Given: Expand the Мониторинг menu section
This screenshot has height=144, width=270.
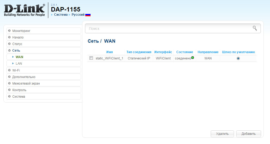Looking at the screenshot, I should click(x=21, y=31).
